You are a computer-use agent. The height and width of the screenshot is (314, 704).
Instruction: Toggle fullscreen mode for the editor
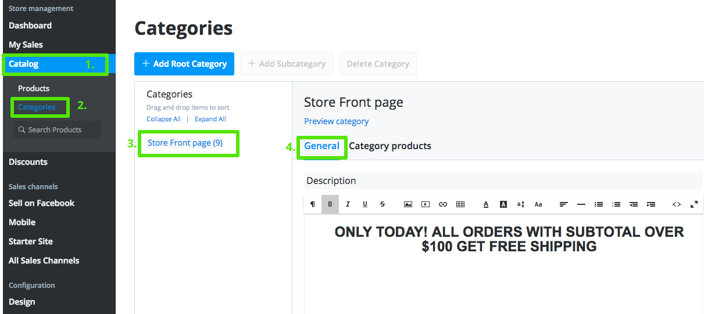694,204
